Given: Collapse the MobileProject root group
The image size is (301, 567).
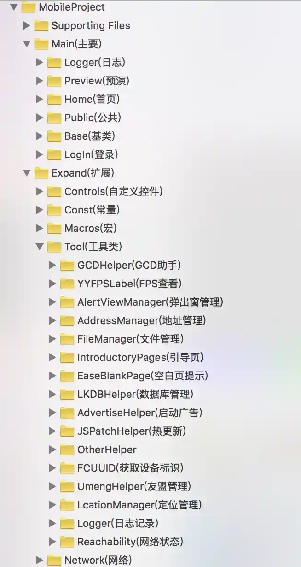Looking at the screenshot, I should click(x=13, y=7).
